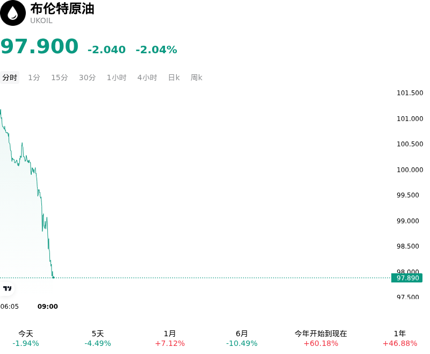Select 今年开始到现在 year-to-date range
This screenshot has width=430, height=354.
(x=321, y=338)
